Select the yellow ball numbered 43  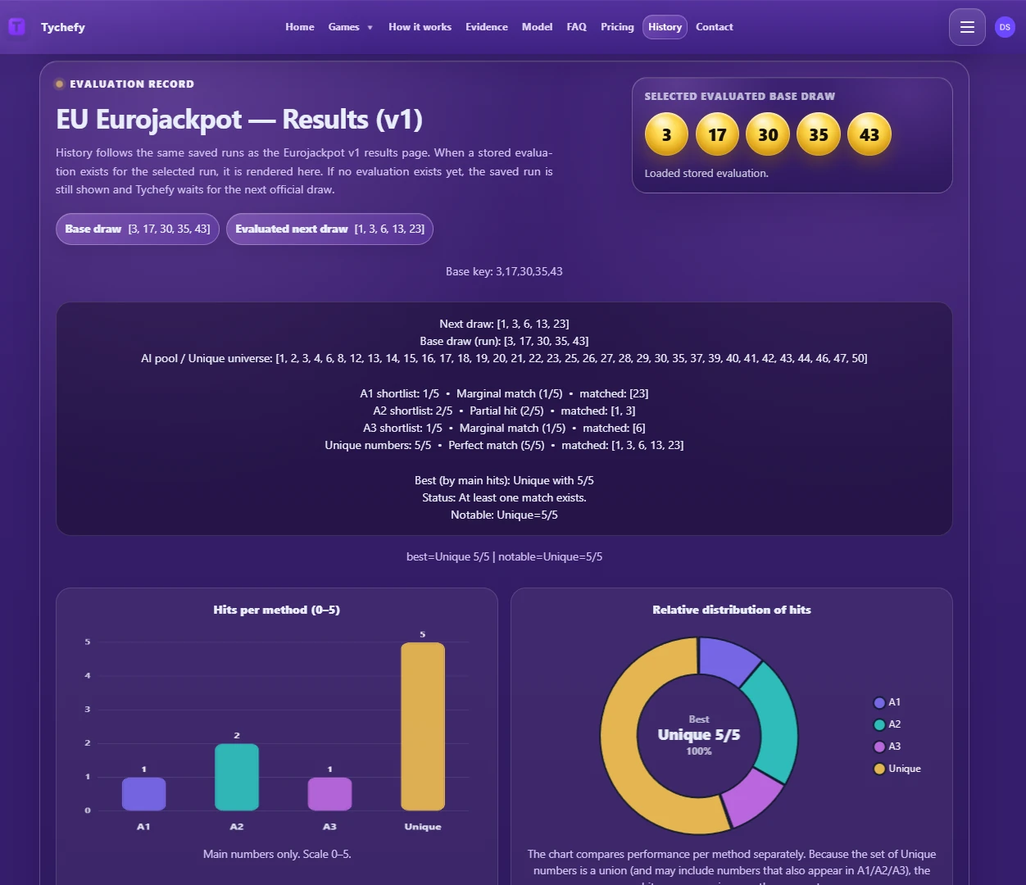tap(869, 134)
